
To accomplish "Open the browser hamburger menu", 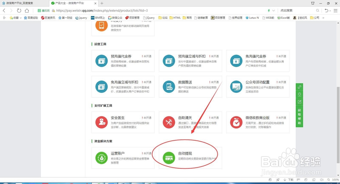I will click(x=336, y=11).
